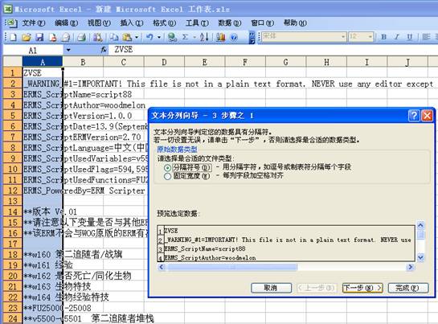This screenshot has width=438, height=324.
Task: Click cell with **w161 经验 text
Action: coord(43,265)
